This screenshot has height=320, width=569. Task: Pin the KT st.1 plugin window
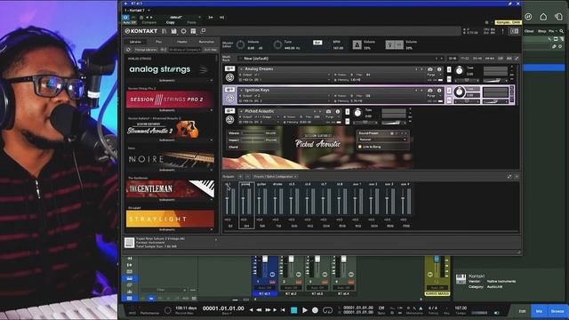click(x=509, y=4)
